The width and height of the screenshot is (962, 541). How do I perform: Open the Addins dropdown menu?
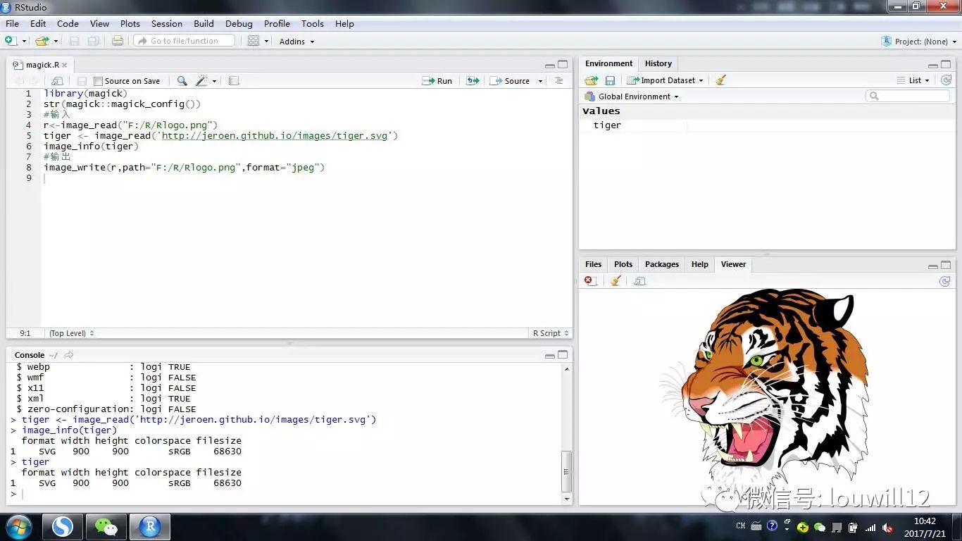[296, 42]
